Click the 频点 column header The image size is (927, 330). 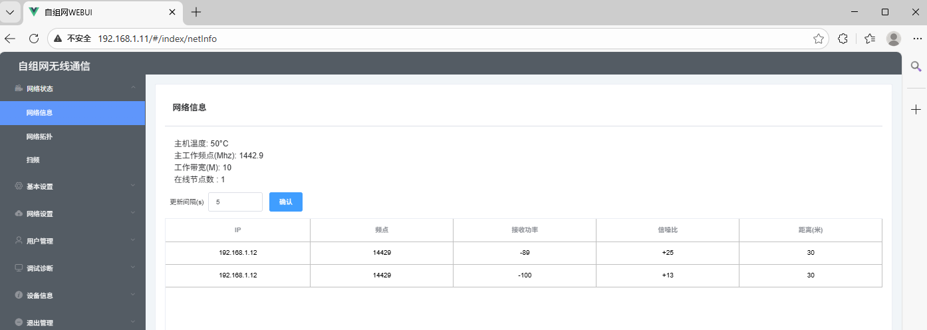(382, 230)
